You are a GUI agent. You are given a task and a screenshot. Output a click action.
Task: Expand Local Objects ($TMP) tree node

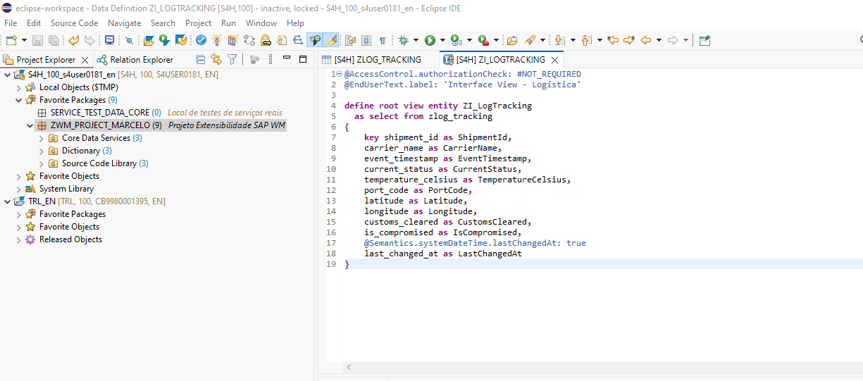(19, 87)
